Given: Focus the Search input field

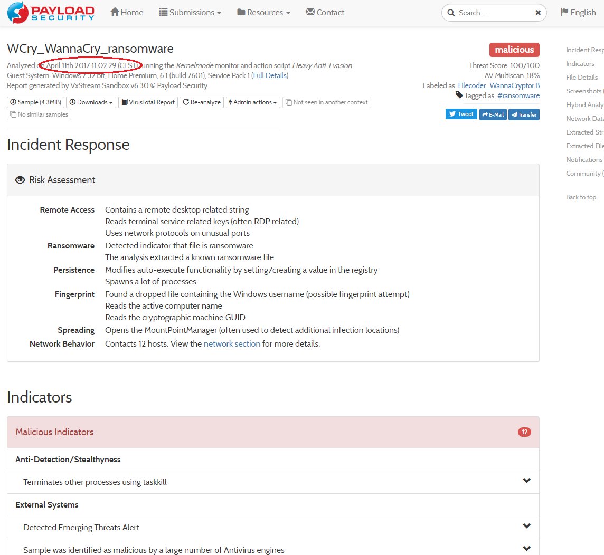Looking at the screenshot, I should pos(494,13).
